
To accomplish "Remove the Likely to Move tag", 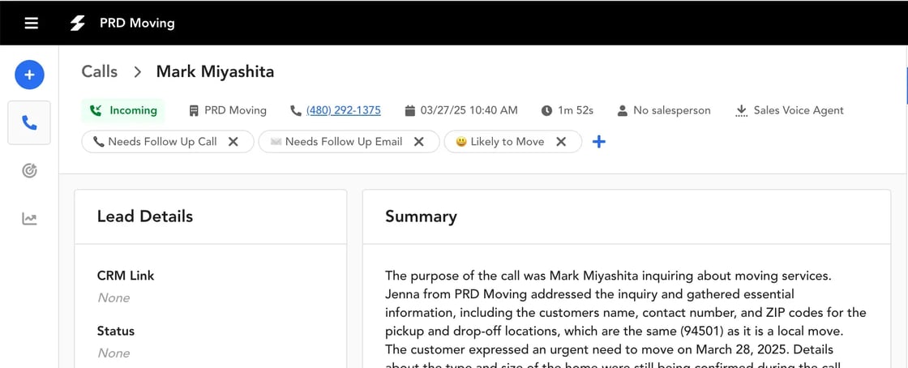I will (560, 142).
